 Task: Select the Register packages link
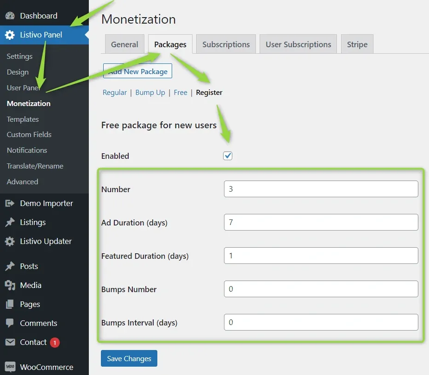tap(209, 93)
